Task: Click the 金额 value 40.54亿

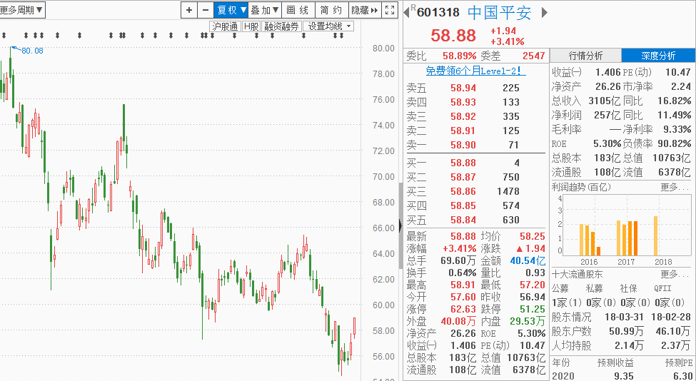Action: tap(528, 260)
